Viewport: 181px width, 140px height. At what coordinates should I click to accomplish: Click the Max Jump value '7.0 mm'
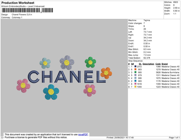(147, 55)
